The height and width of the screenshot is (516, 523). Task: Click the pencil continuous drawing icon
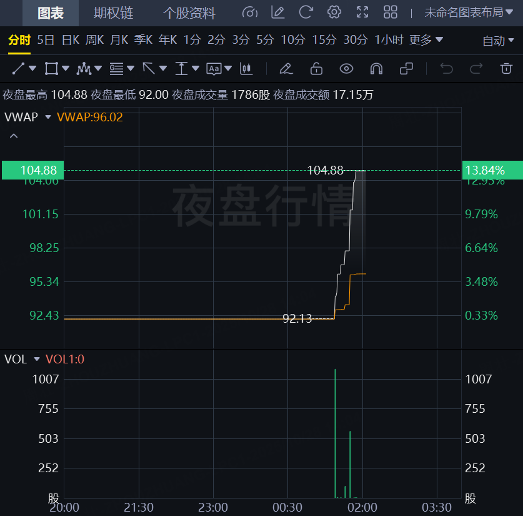click(286, 69)
